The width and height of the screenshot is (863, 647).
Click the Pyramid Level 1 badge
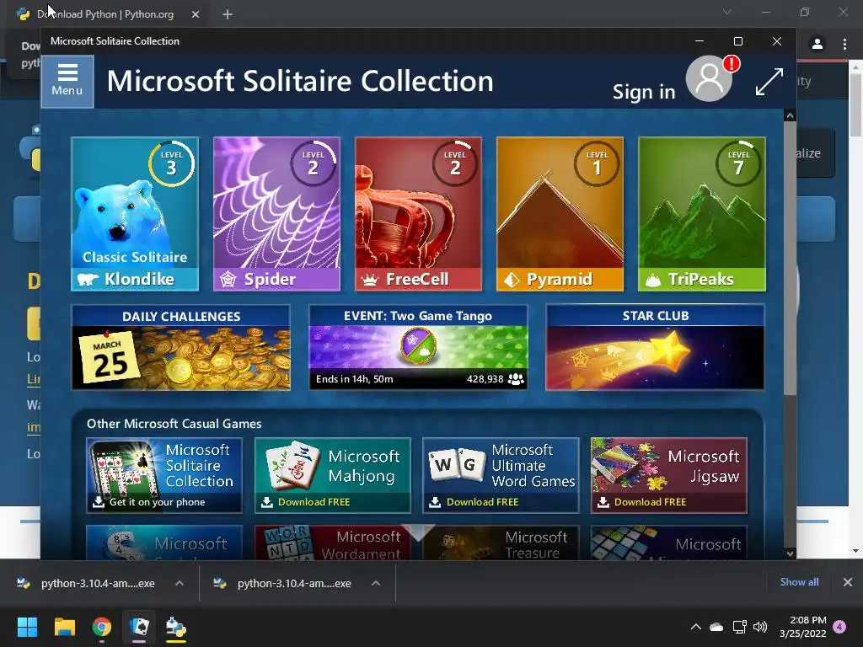[x=597, y=163]
